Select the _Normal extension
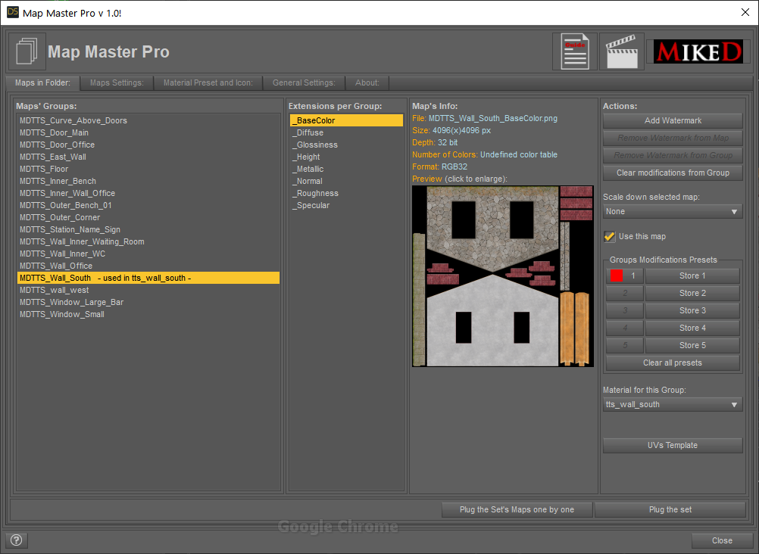This screenshot has height=554, width=759. coord(347,181)
